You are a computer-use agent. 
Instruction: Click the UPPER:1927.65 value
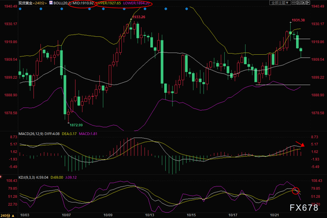(x=108, y=3)
